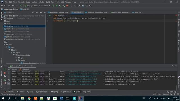
Task: Open the TODO tool window
Action: (x=87, y=92)
